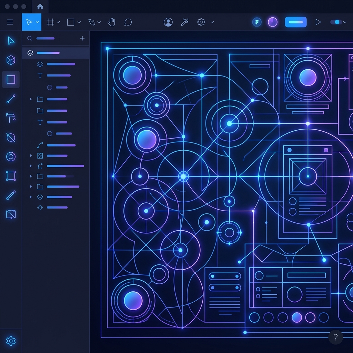Select the highlighted root layers-stack row
353x353 pixels.
[x=56, y=53]
